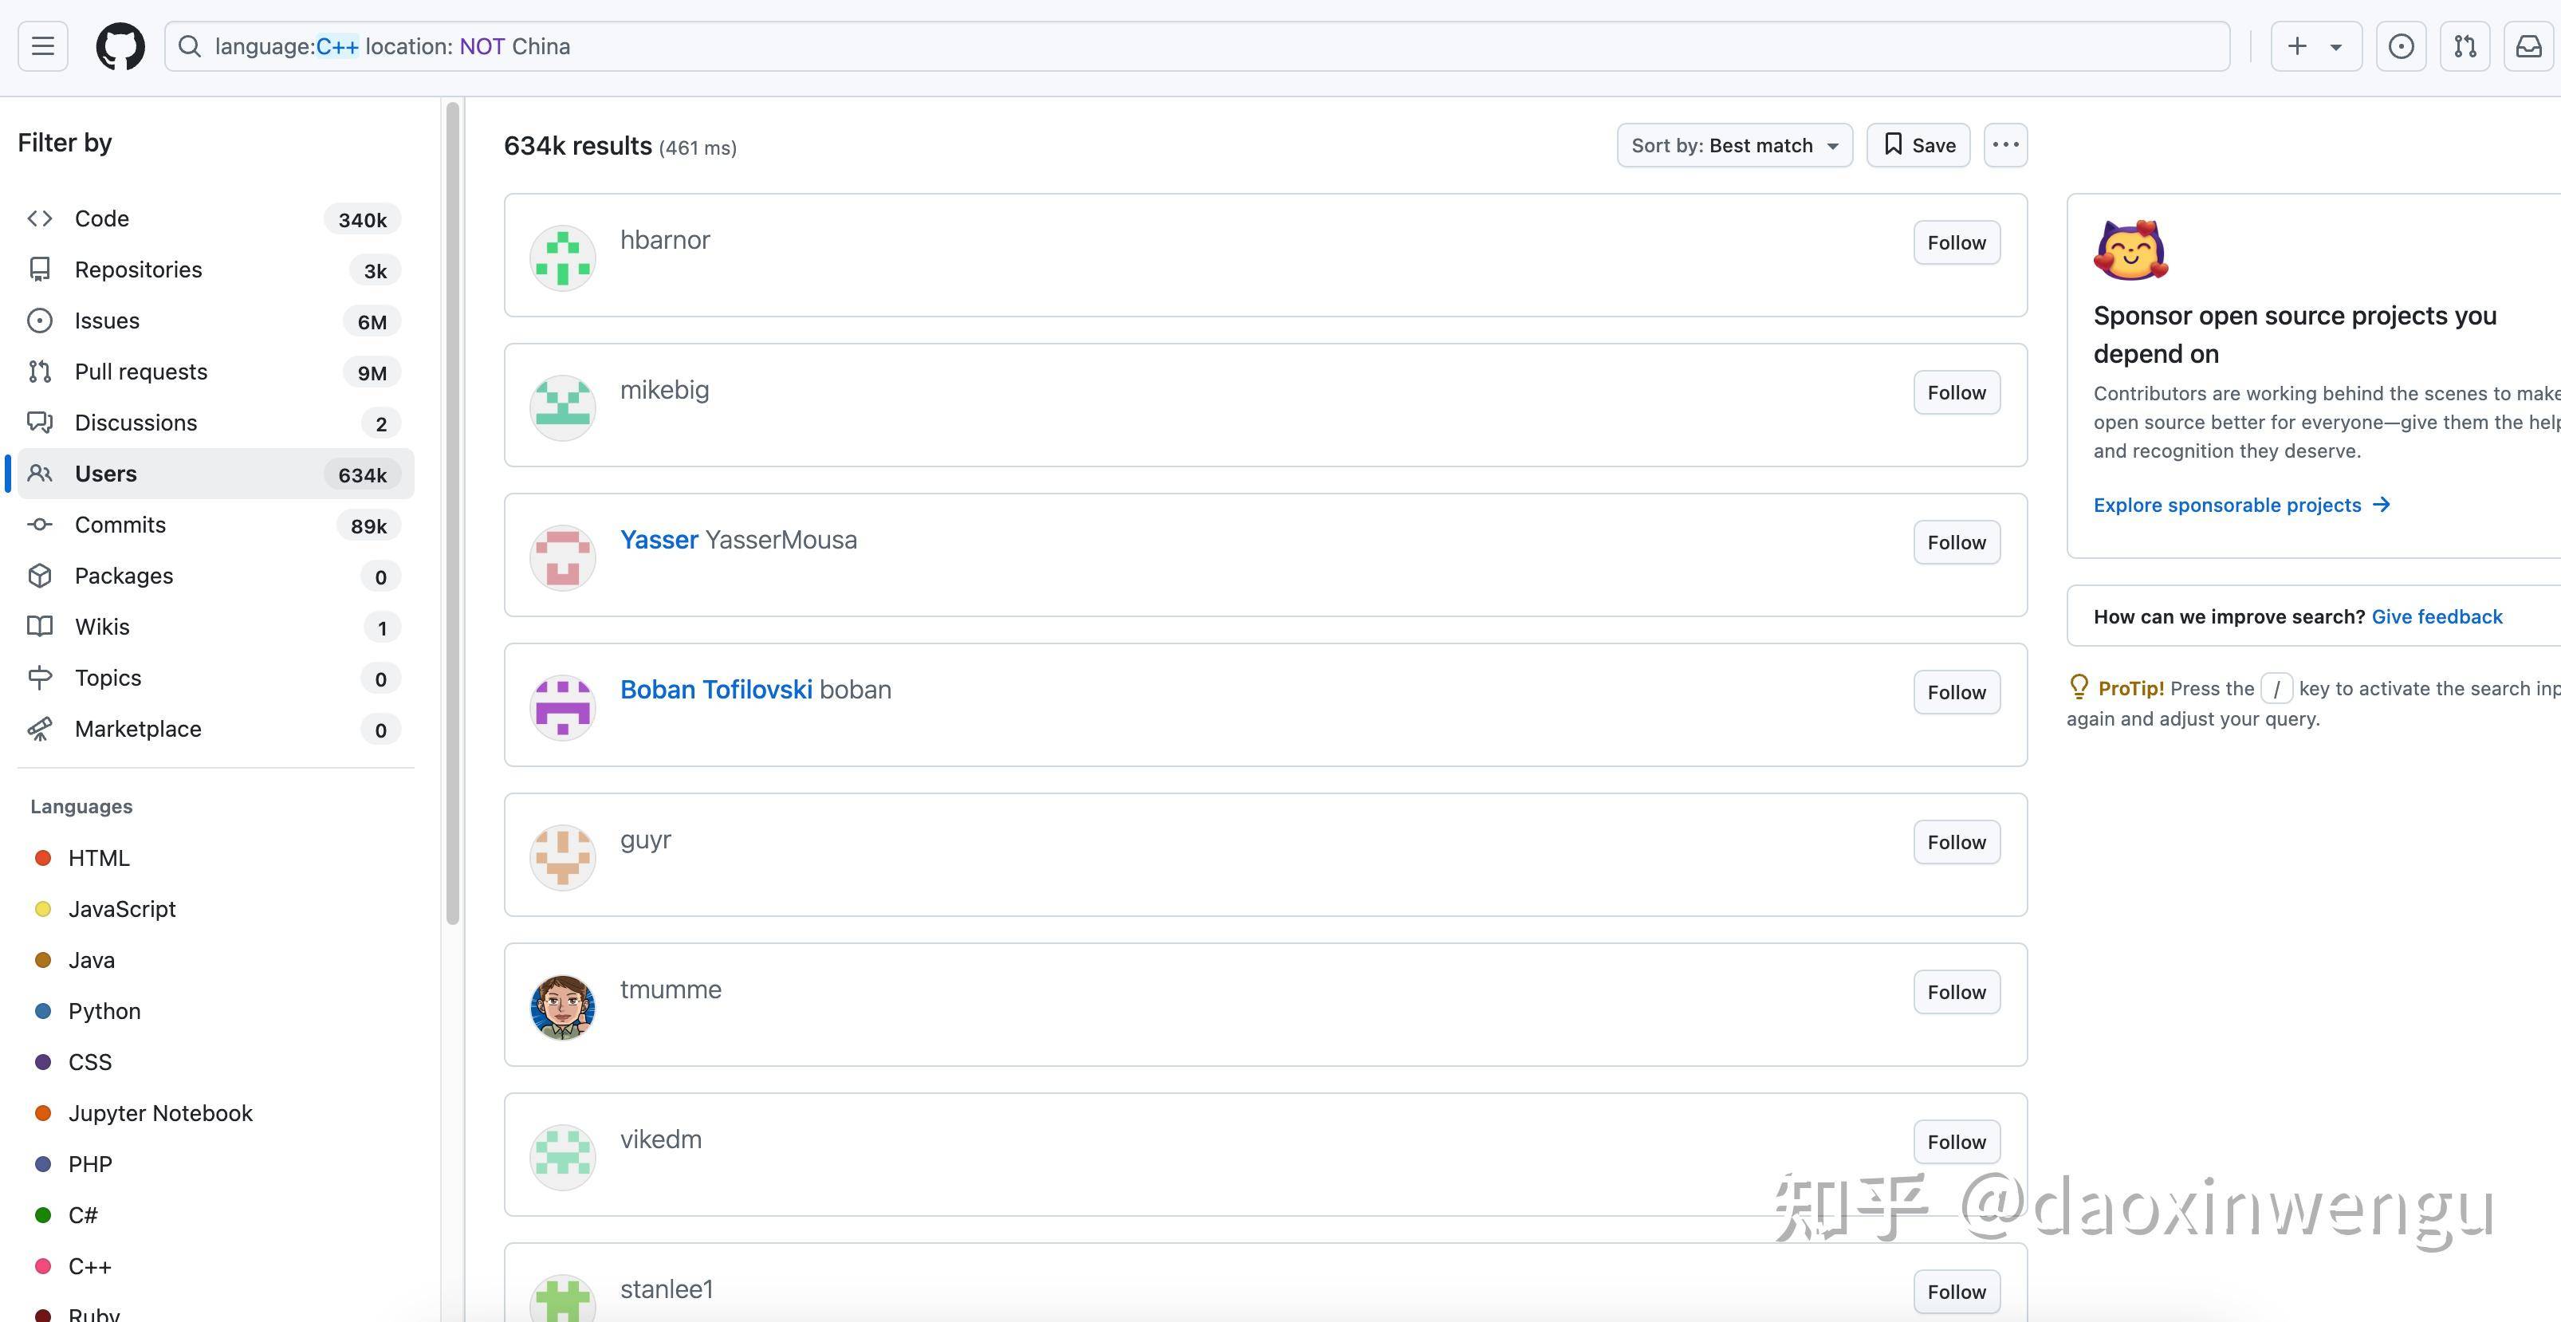The width and height of the screenshot is (2561, 1322).
Task: Open the Pull requests header icon
Action: [2465, 45]
